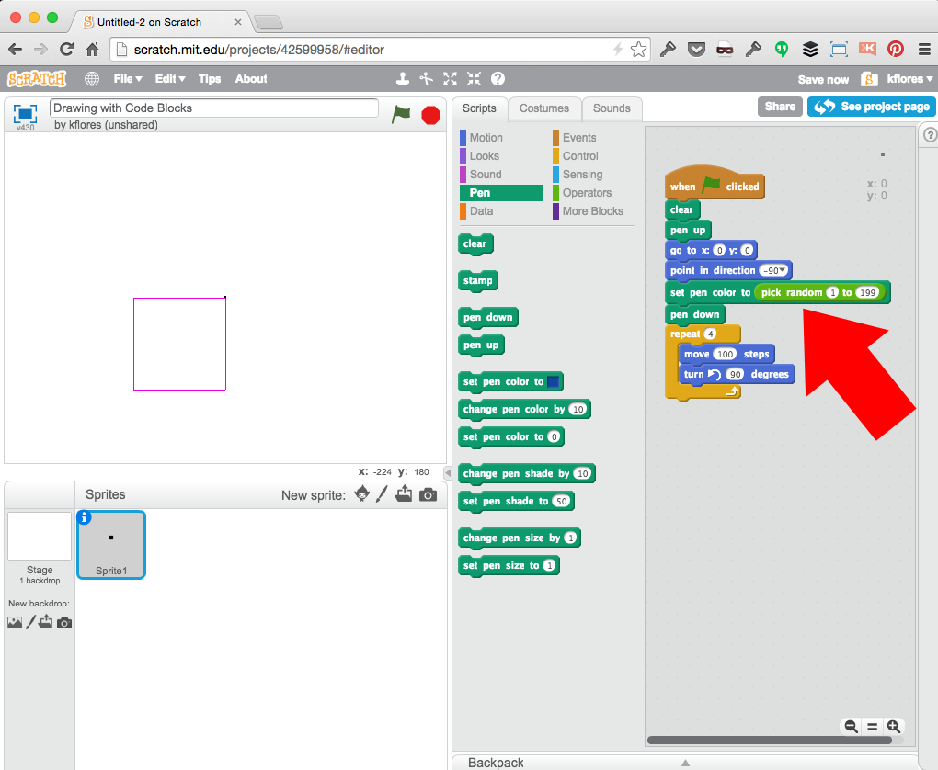Open the File menu
Screen dimensions: 938x770
coord(128,78)
